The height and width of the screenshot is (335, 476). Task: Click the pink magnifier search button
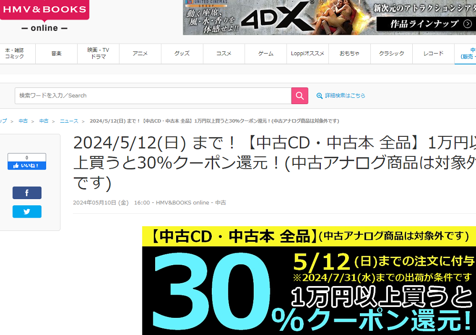[299, 96]
